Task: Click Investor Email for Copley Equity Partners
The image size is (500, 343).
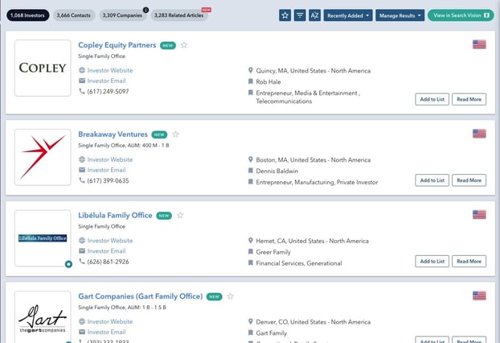Action: pos(106,81)
